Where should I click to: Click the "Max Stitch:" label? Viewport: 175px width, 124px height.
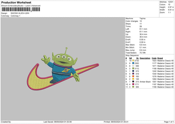coord(130,45)
